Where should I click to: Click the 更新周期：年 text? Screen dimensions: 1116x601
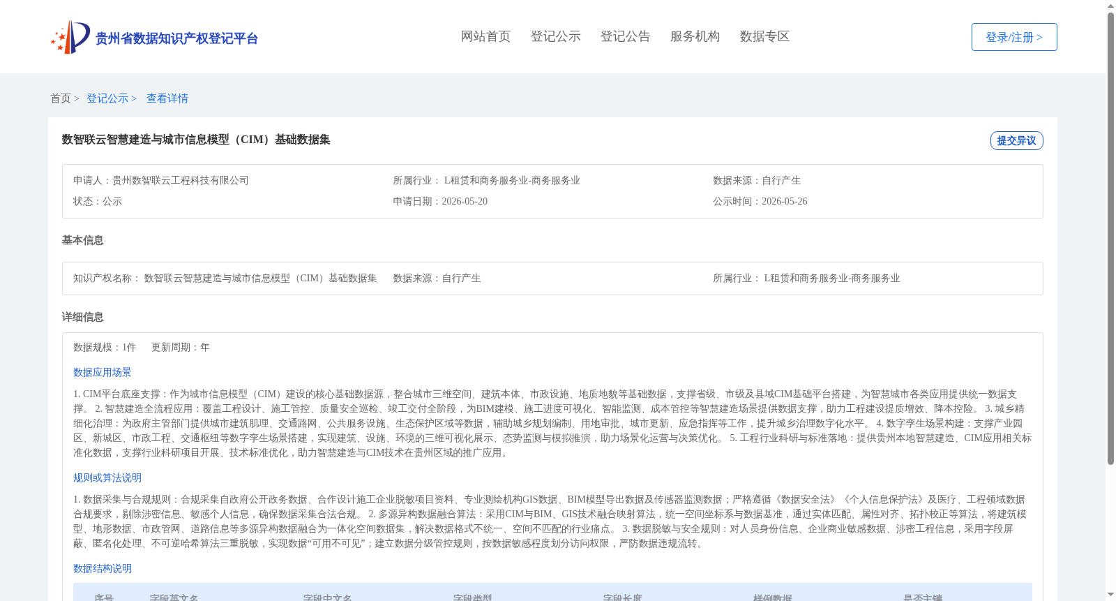pyautogui.click(x=181, y=348)
